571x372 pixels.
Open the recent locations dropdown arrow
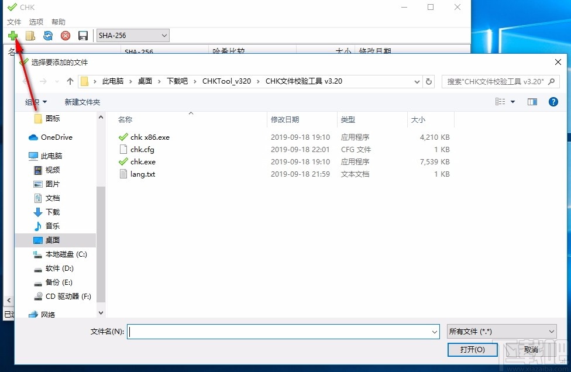(57, 81)
